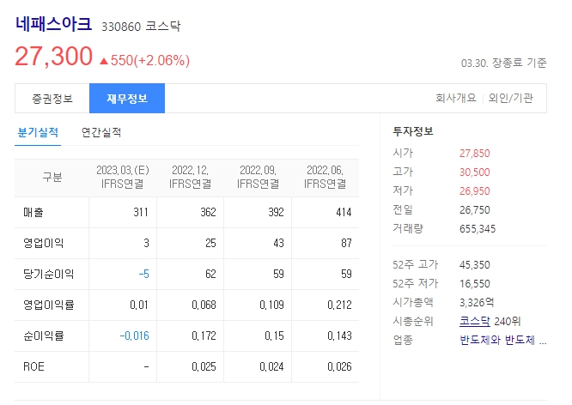Click the 시가 value 27,850
572x405 pixels.
(475, 154)
